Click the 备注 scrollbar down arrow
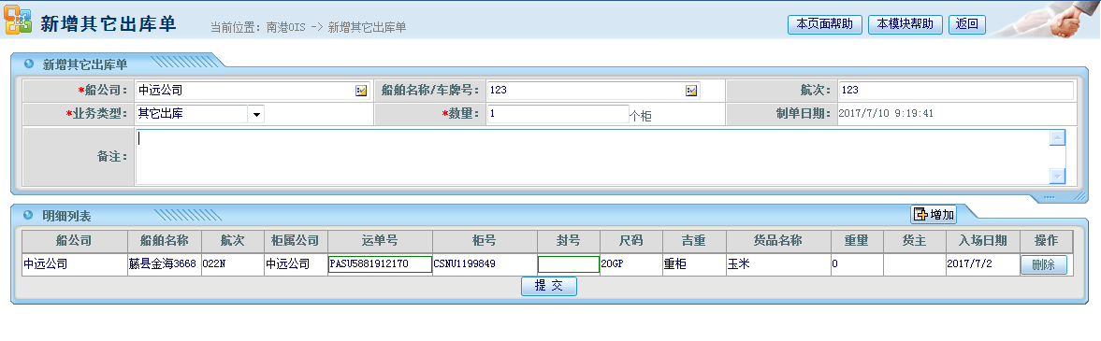Viewport: 1101px width, 341px height. (1057, 176)
